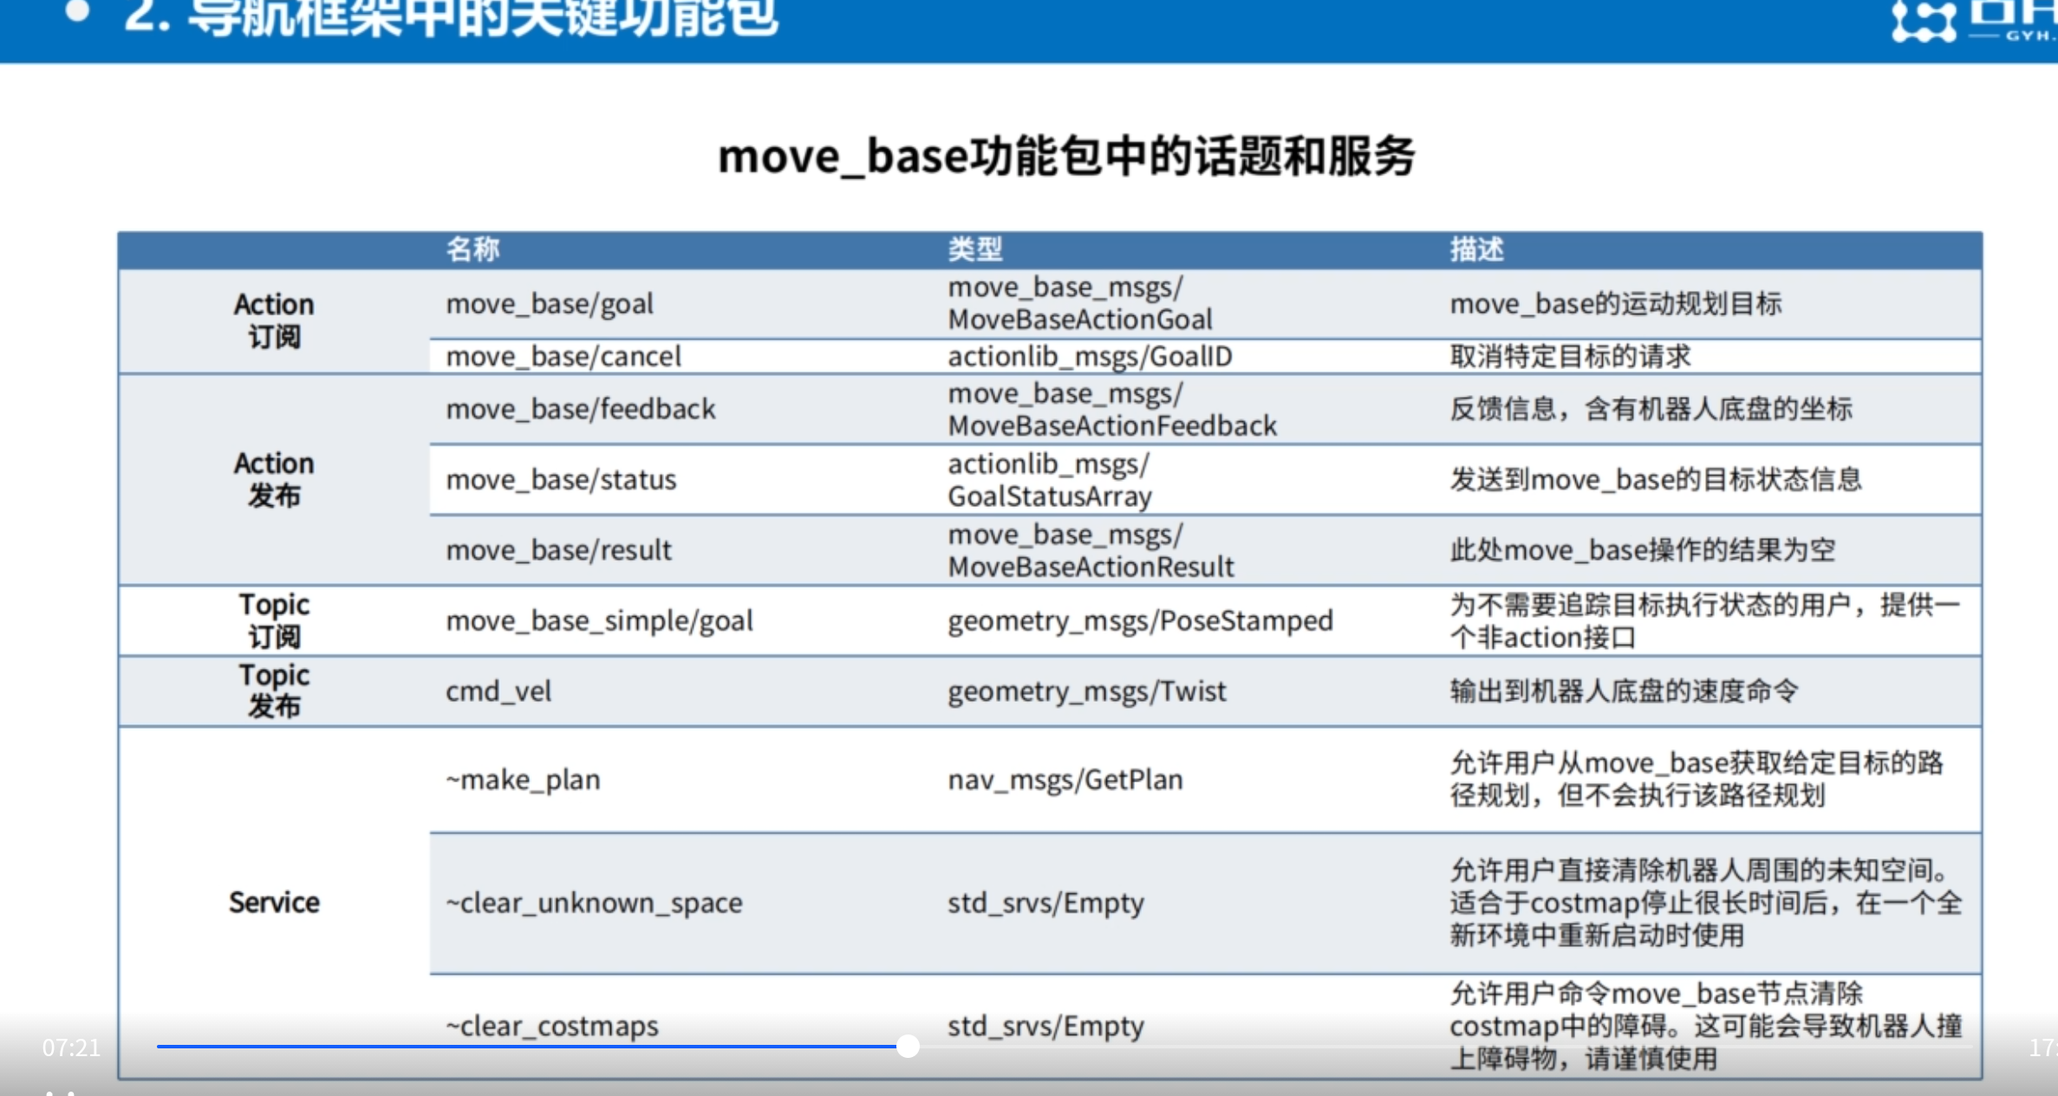Click the cmd_vel topic cell
Image resolution: width=2058 pixels, height=1096 pixels.
tap(498, 691)
